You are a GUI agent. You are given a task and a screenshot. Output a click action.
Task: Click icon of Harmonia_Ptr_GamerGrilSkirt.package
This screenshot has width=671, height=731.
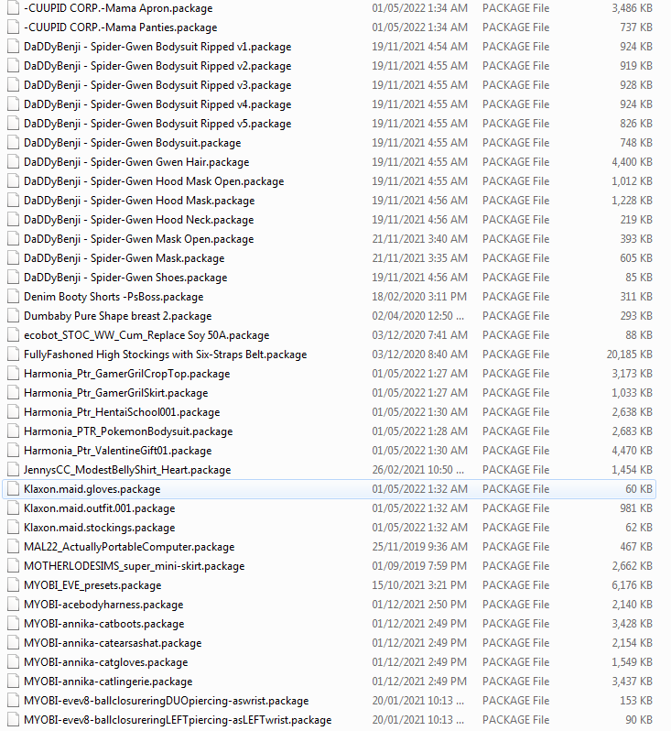click(x=13, y=393)
